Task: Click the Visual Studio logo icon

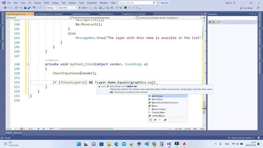Action: (x=4, y=3)
